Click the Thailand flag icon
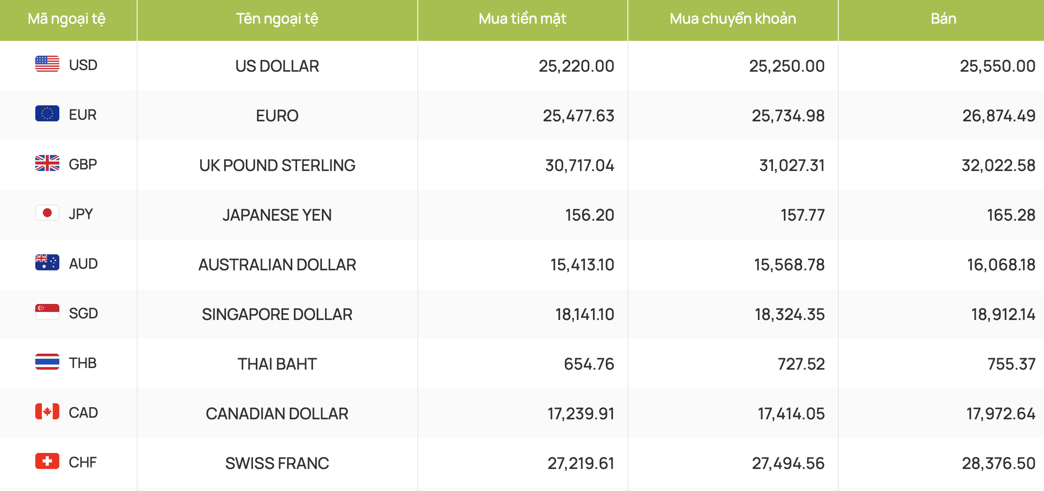 [47, 362]
